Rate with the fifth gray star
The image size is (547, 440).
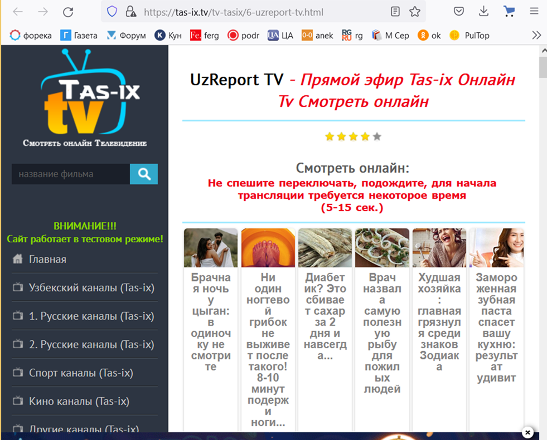pos(377,136)
